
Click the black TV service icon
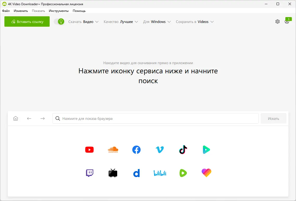tap(113, 173)
